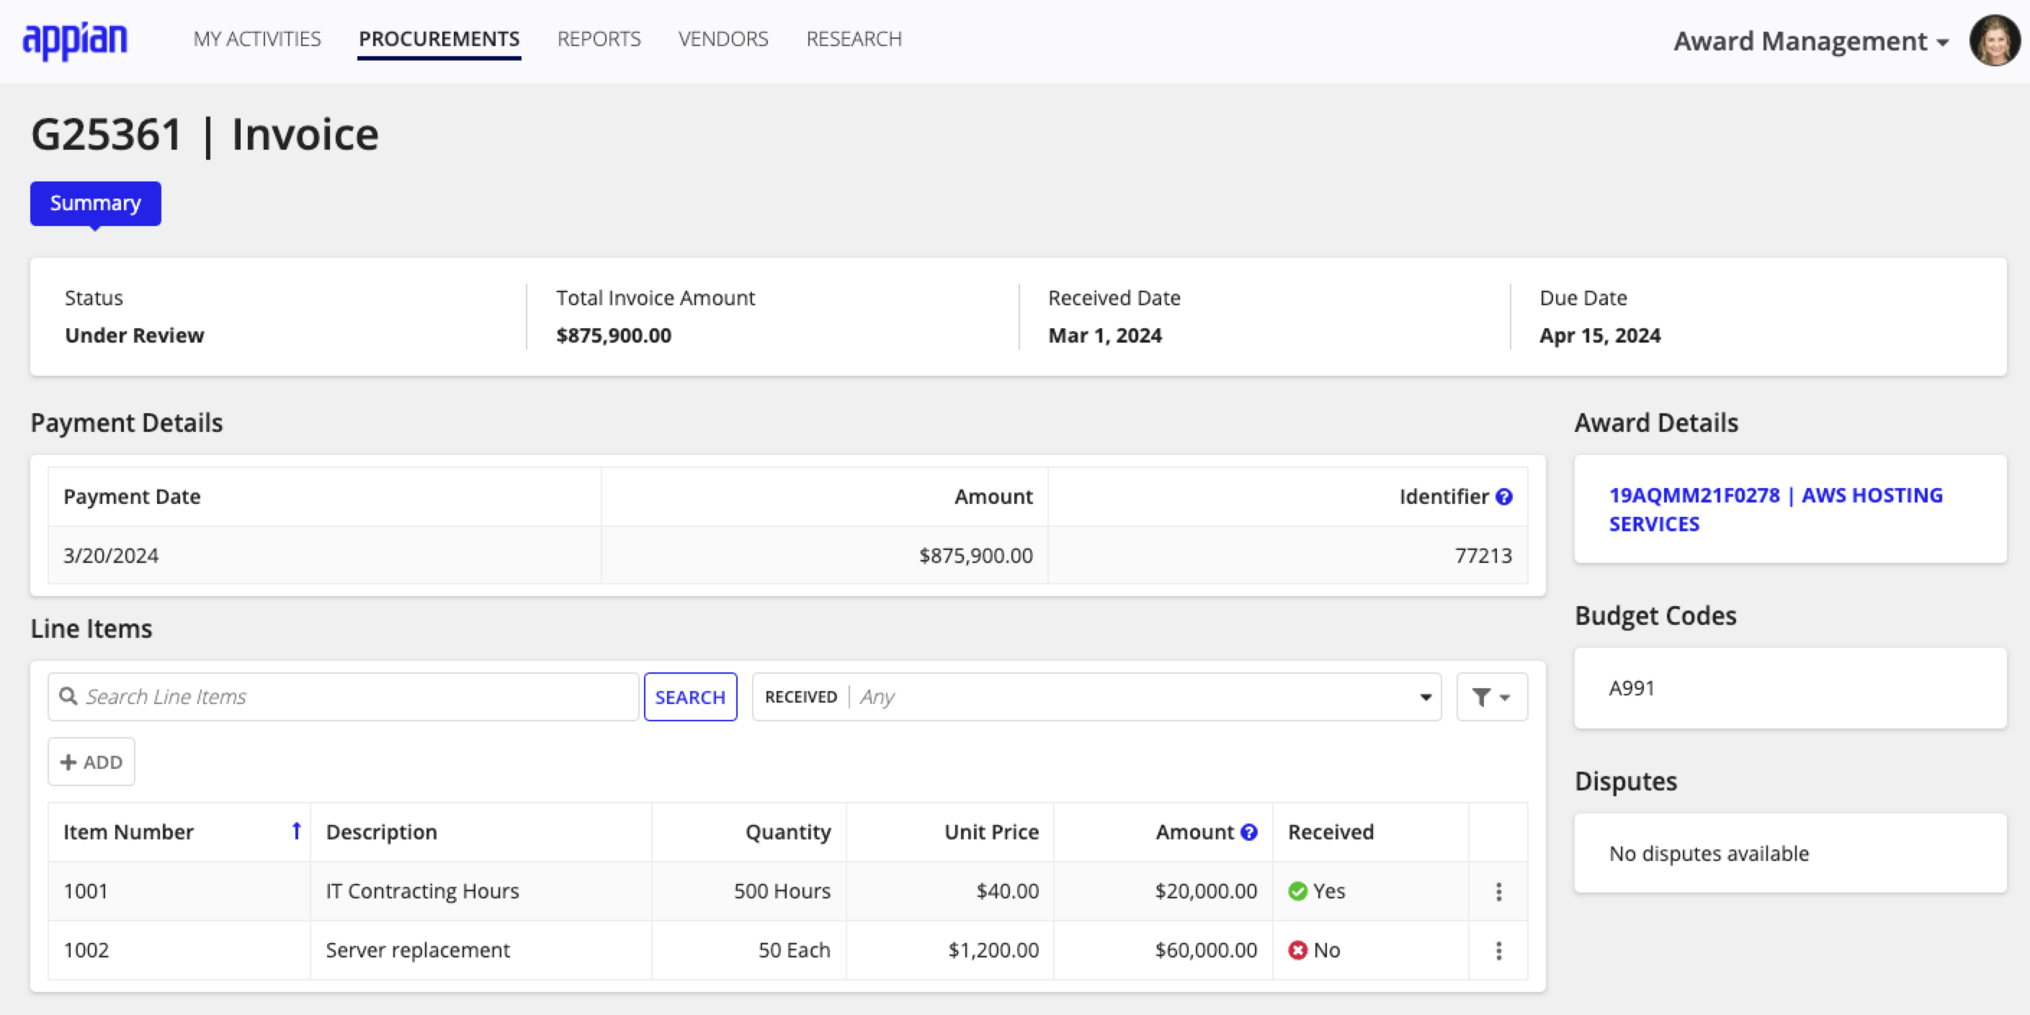
Task: Click the Under Review status value
Action: tap(134, 335)
